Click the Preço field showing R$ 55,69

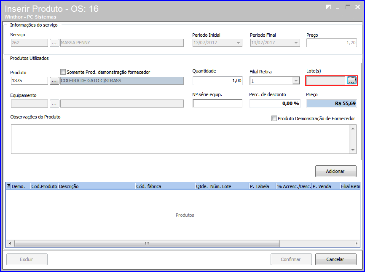(x=332, y=103)
